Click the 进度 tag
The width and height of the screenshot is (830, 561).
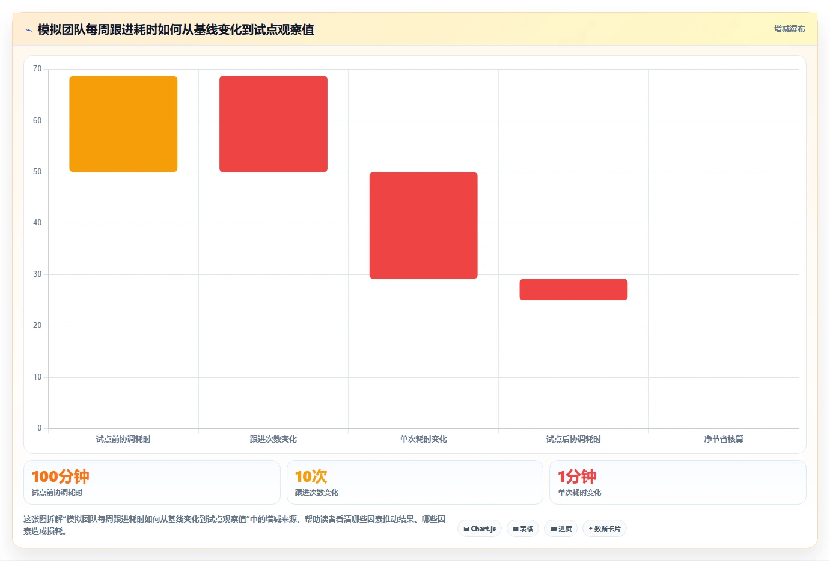tap(561, 529)
